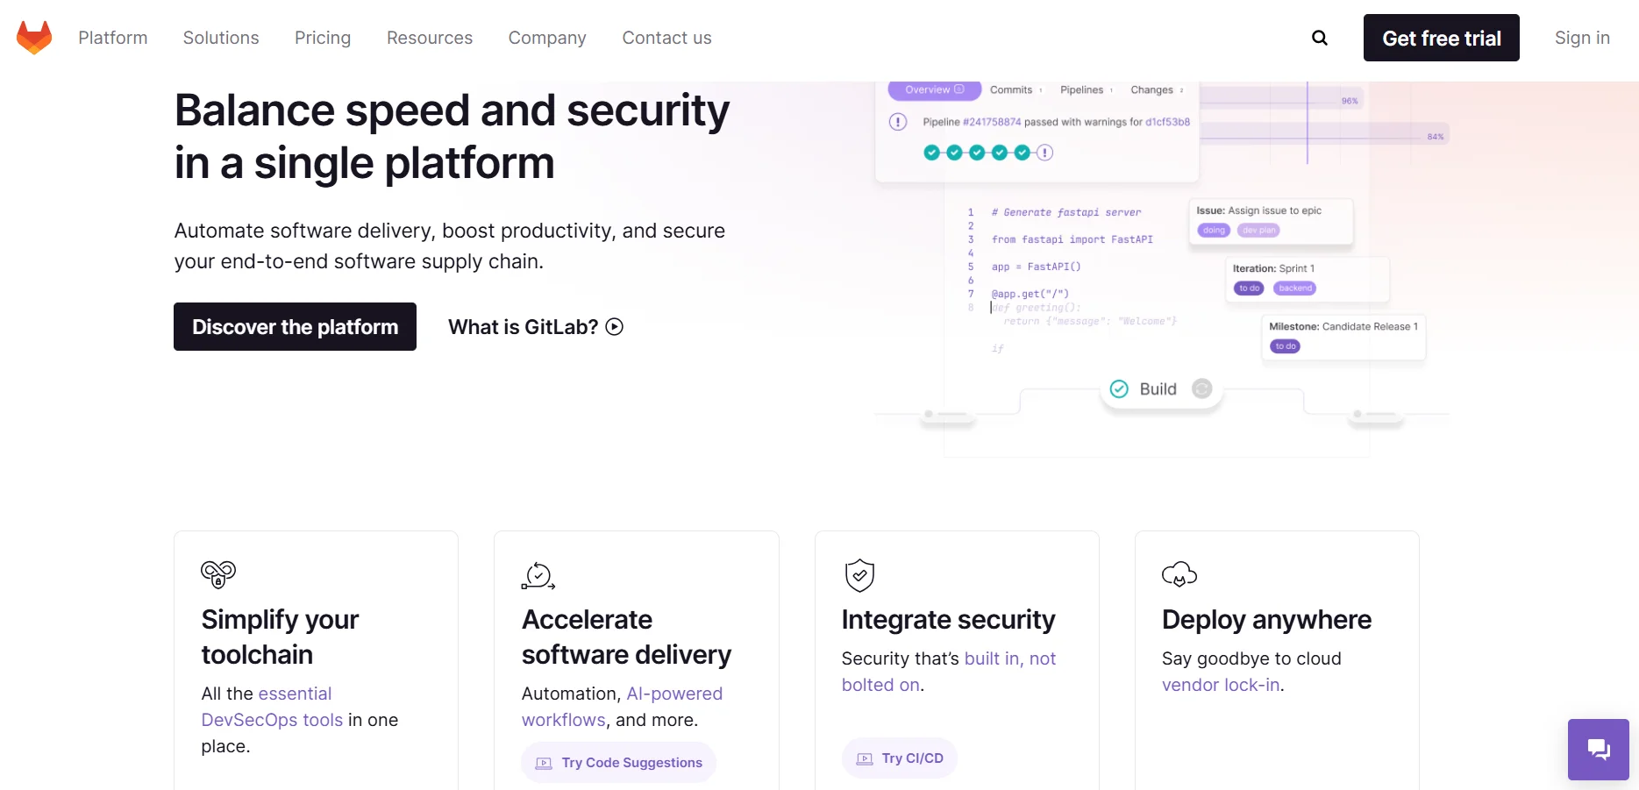Click the Accelerate software delivery cycle icon
Viewport: 1639px width, 790px height.
coord(538,576)
